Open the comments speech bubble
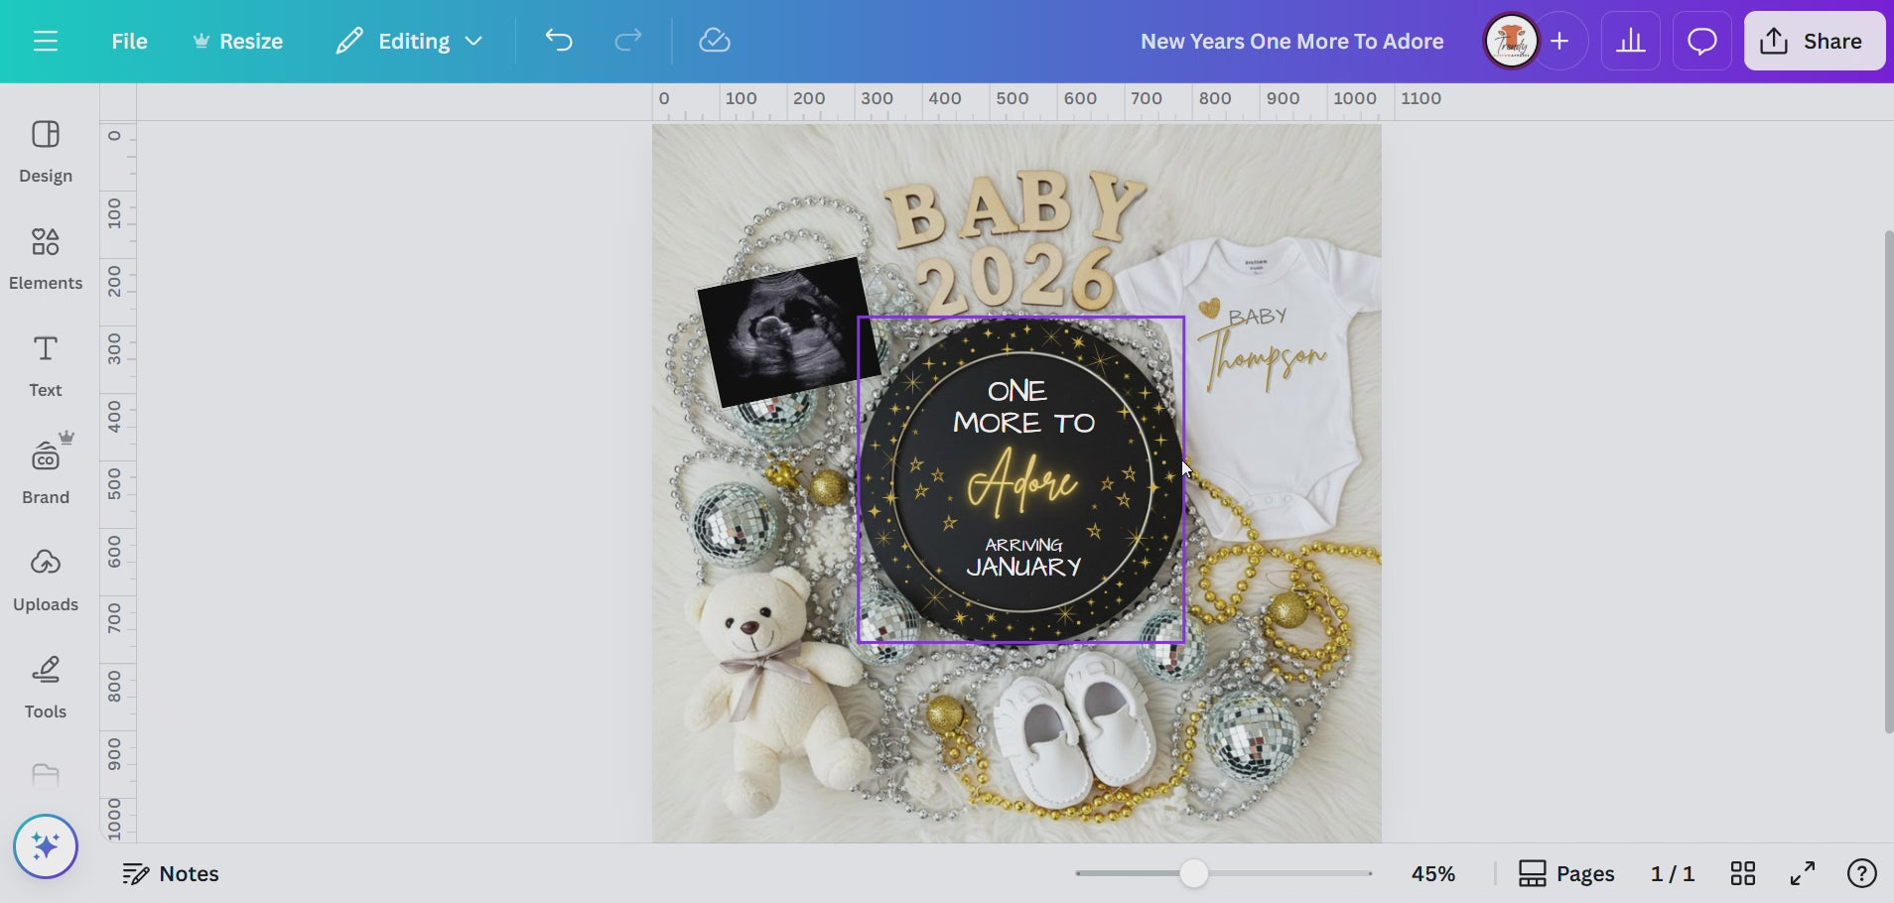Image resolution: width=1894 pixels, height=903 pixels. (1702, 41)
